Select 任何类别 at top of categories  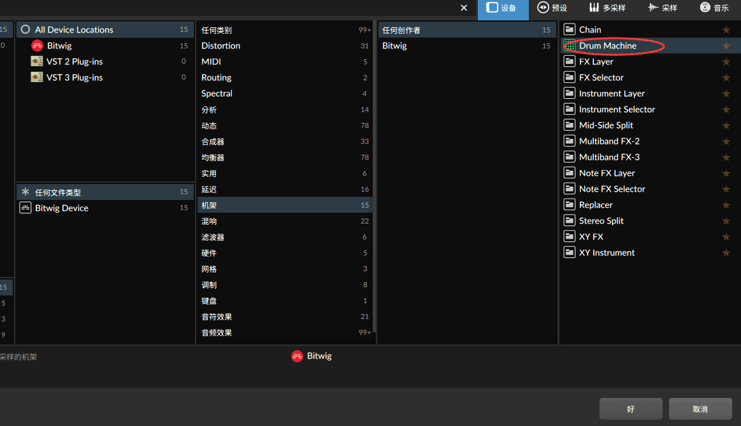coord(285,30)
